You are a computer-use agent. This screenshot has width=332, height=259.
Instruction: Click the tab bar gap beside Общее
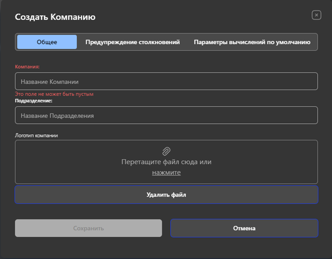coord(81,42)
